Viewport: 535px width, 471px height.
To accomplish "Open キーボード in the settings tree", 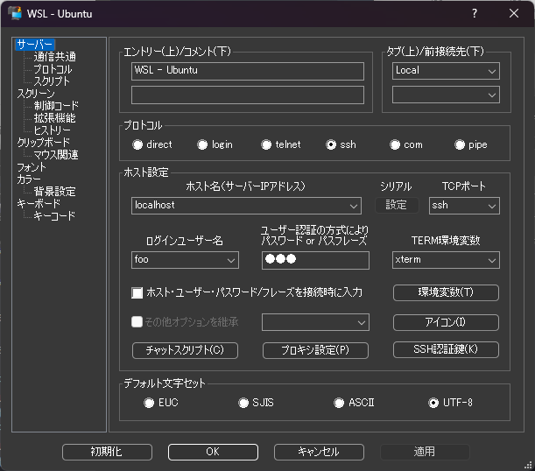I will pyautogui.click(x=39, y=204).
